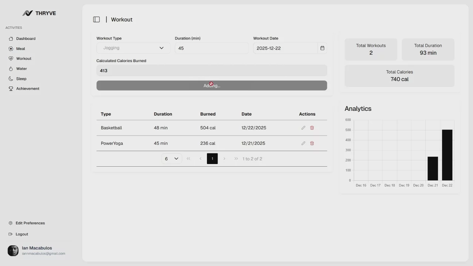The height and width of the screenshot is (266, 473).
Task: Go to the Meal page
Action: 20,49
